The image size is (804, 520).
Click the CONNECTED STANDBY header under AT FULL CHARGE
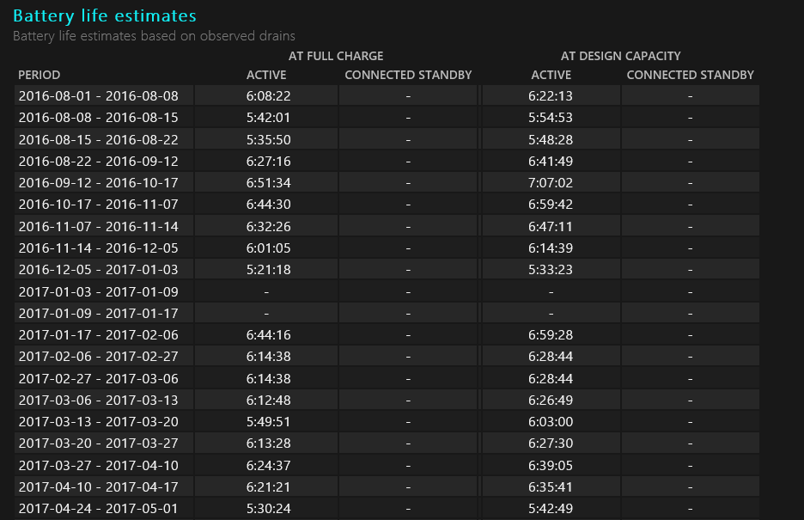(408, 75)
